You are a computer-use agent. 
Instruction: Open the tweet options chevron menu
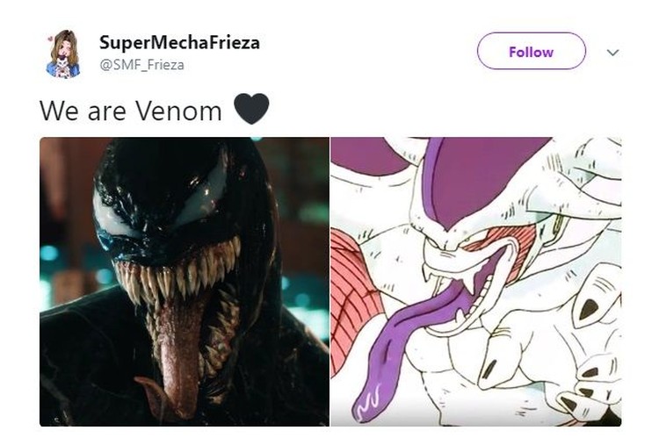pos(612,53)
